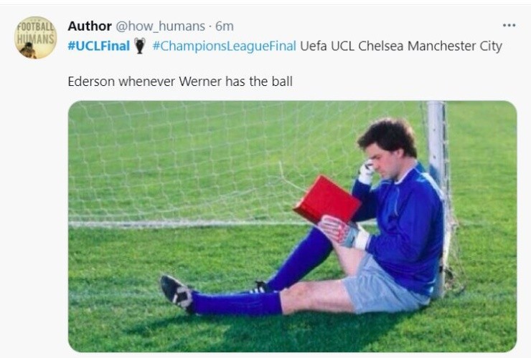Open the three-dot more options menu

point(509,25)
